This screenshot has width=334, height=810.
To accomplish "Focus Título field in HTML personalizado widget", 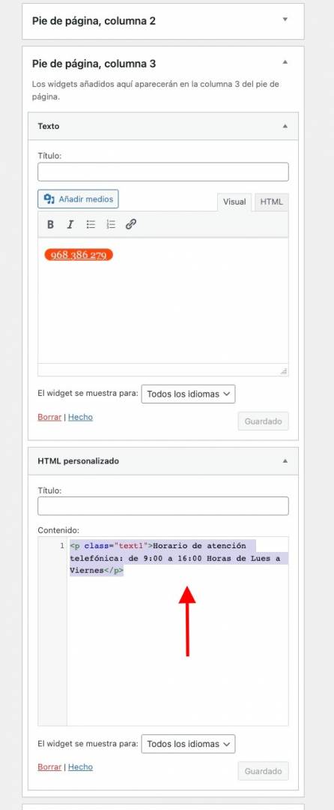I will click(x=163, y=505).
